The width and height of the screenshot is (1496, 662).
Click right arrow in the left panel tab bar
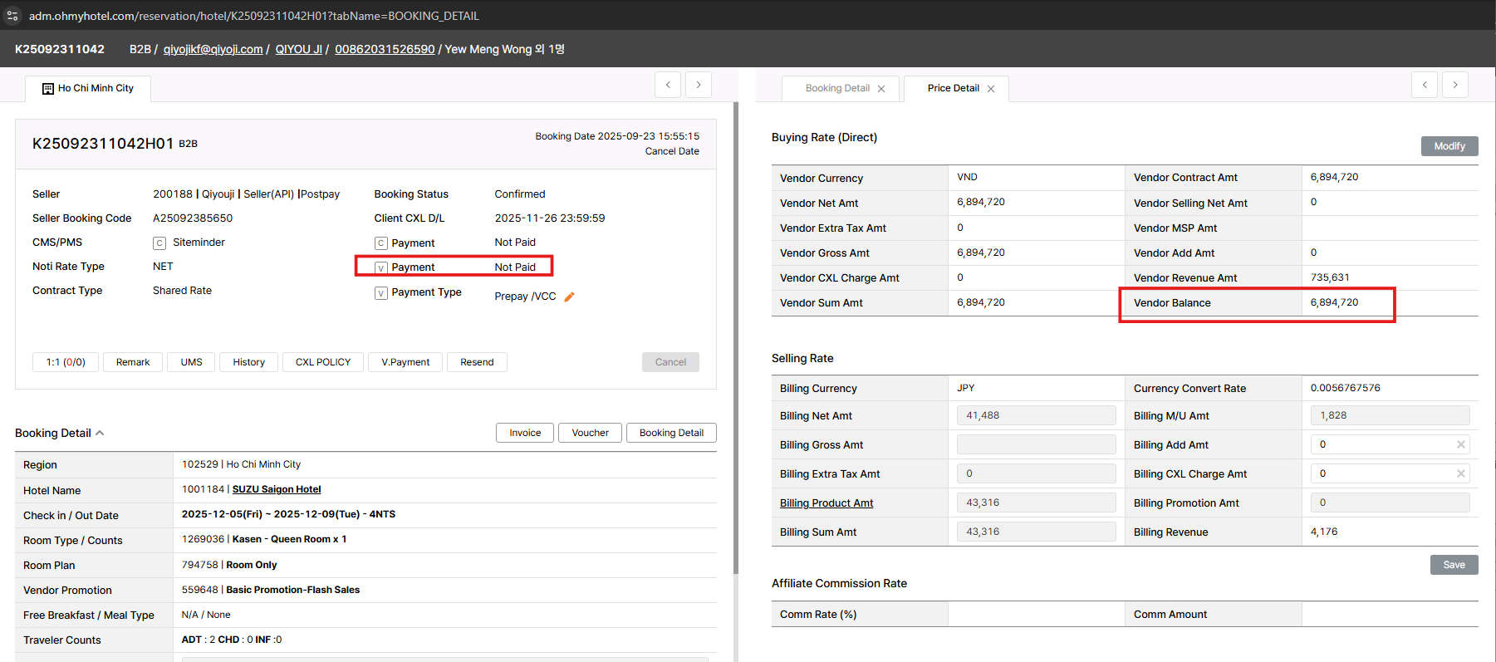point(699,85)
